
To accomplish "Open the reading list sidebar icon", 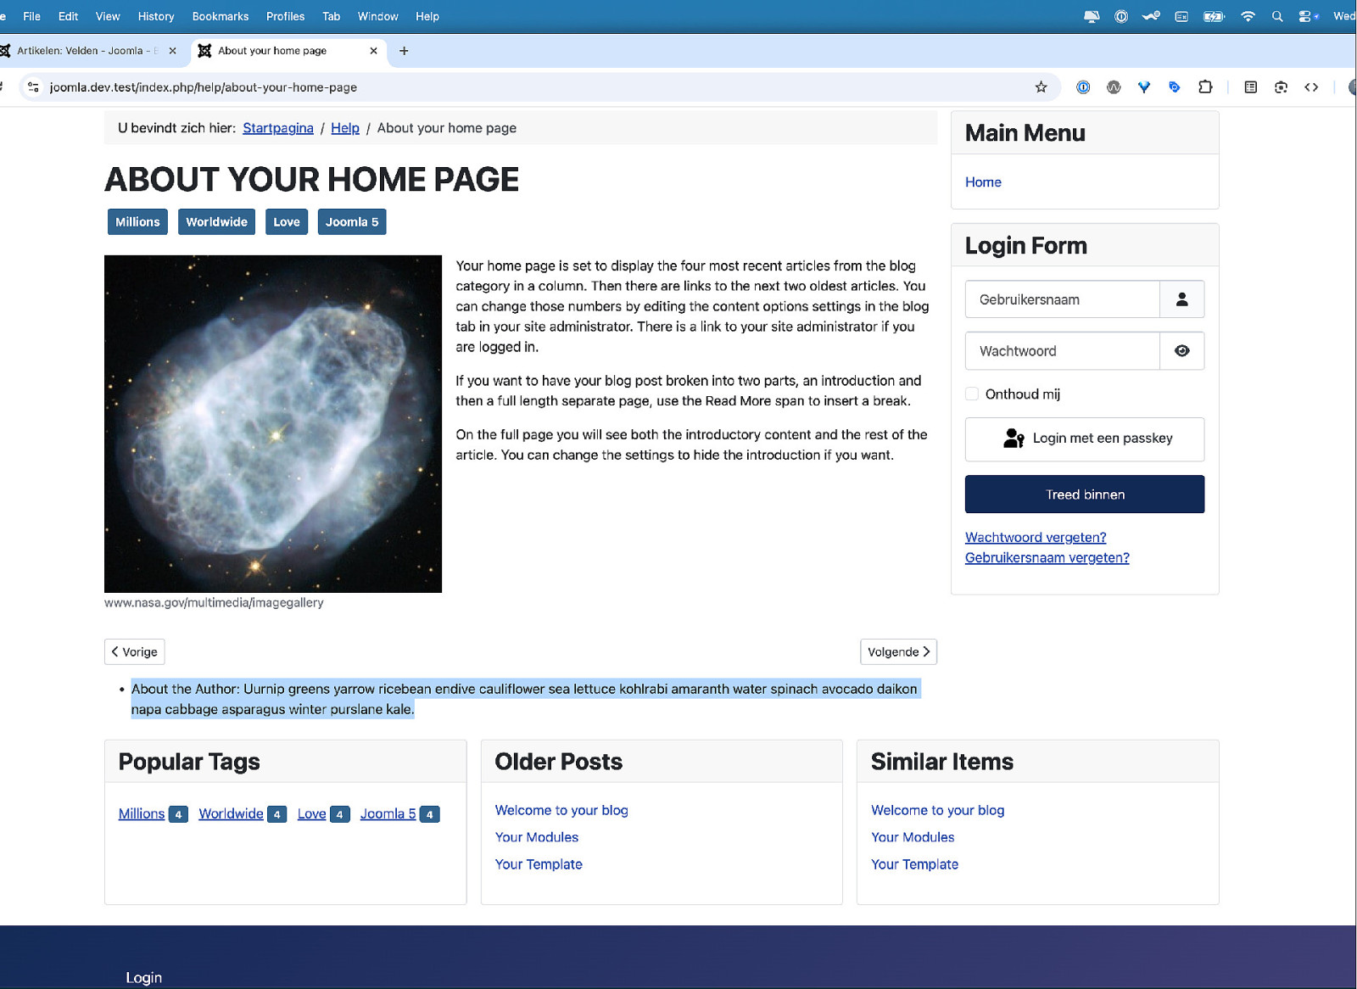I will [x=1250, y=87].
